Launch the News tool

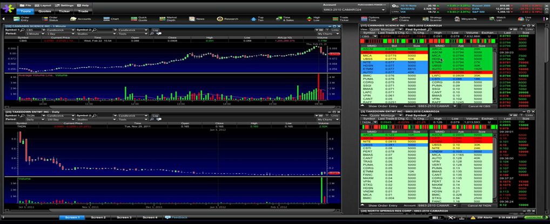197,19
